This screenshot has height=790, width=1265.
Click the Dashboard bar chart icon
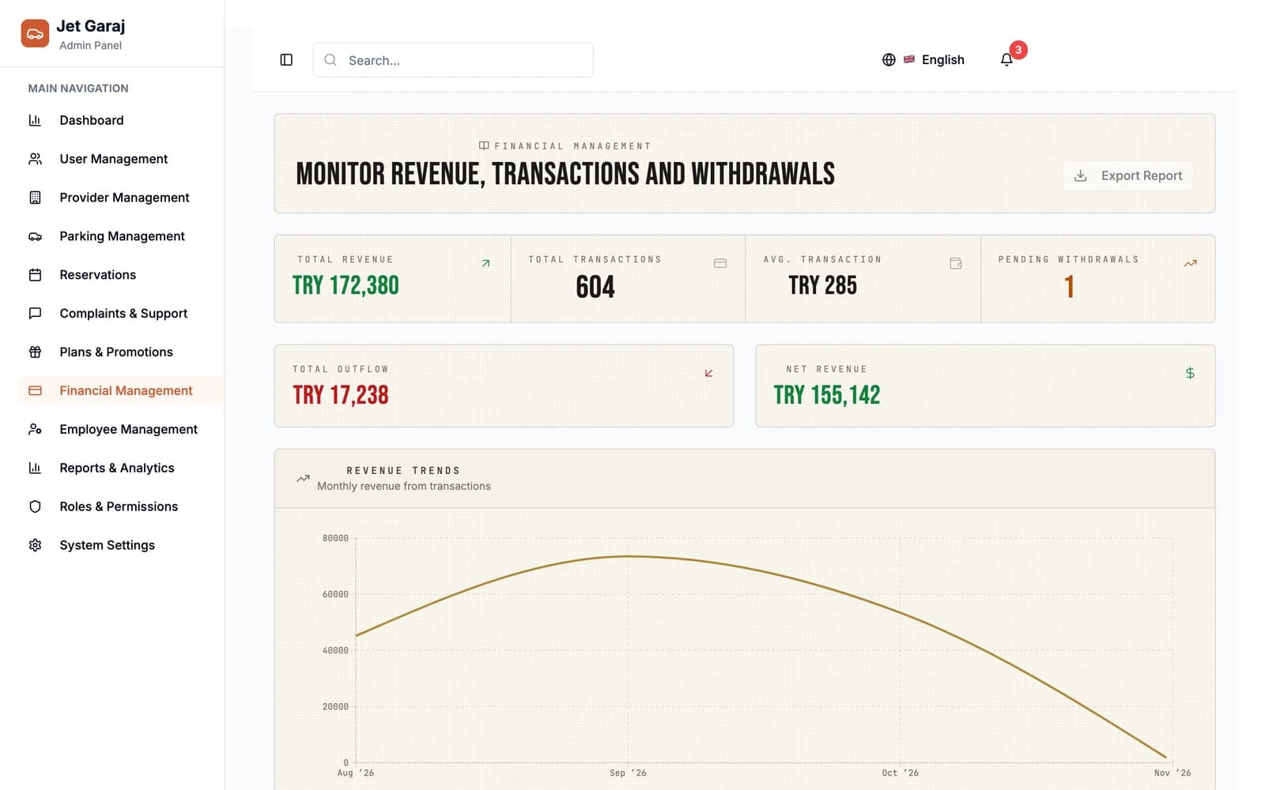35,120
